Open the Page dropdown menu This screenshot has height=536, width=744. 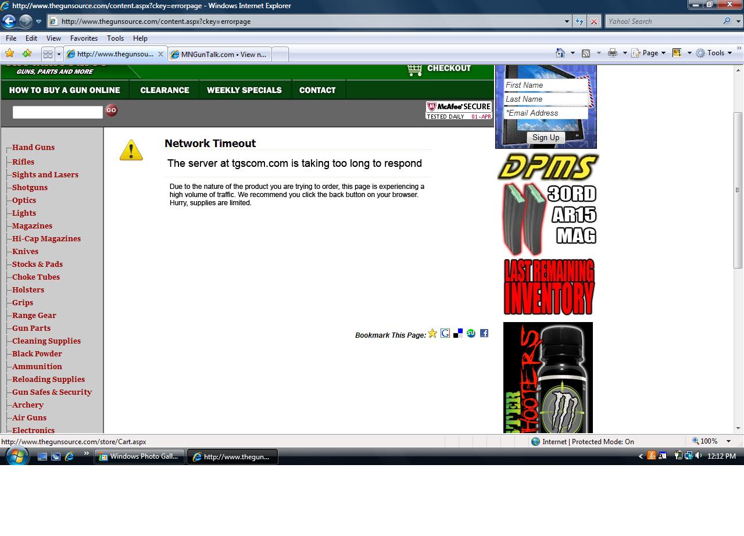(x=650, y=53)
